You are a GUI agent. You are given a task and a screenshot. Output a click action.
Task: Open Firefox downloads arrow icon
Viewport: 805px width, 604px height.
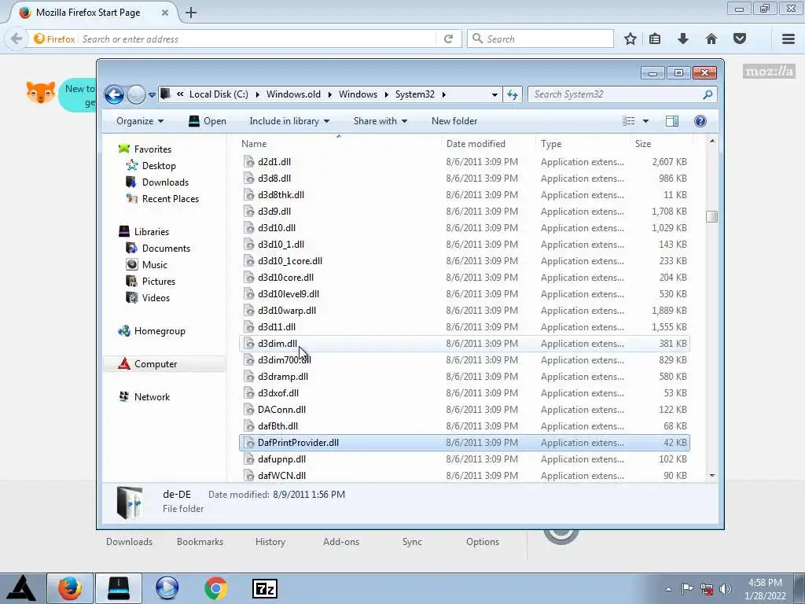pyautogui.click(x=683, y=39)
